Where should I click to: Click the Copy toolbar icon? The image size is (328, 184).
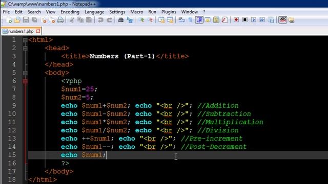click(x=80, y=20)
